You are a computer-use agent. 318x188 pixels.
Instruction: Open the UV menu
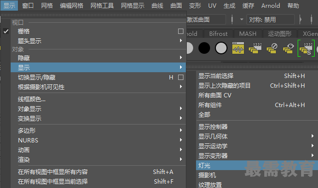[x=212, y=5]
